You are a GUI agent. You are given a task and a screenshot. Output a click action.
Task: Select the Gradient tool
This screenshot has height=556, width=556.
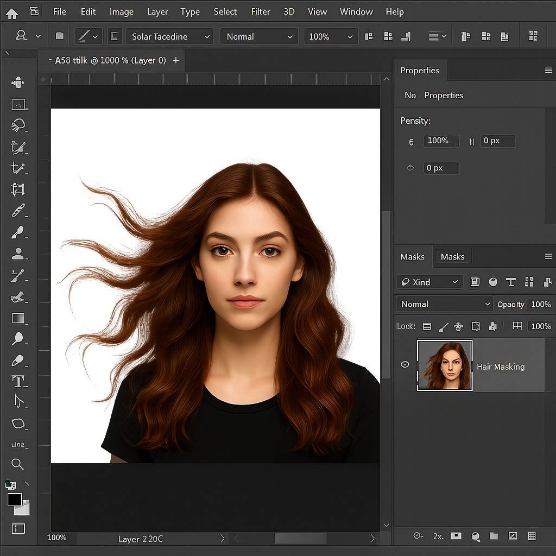tap(18, 318)
